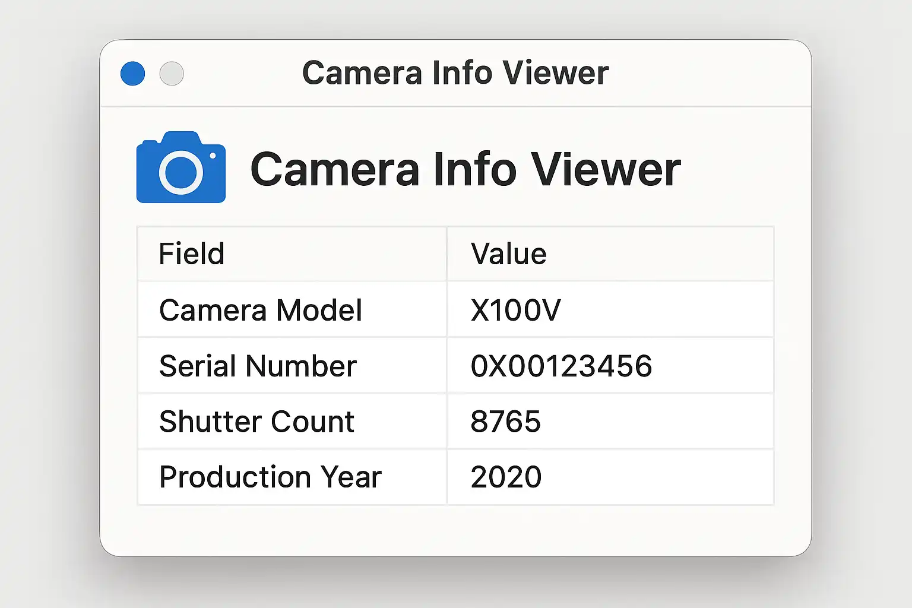Click the blue camera app icon

click(x=180, y=167)
